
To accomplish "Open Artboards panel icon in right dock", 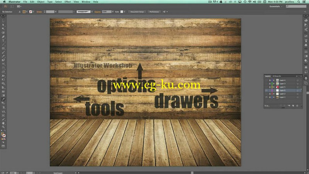I will click(x=306, y=83).
